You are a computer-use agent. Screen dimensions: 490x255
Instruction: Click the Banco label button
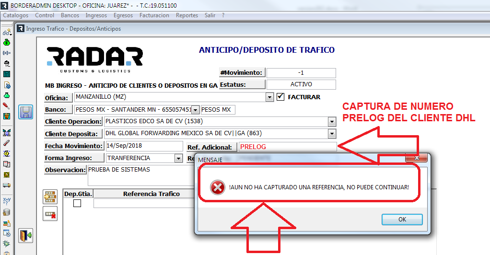pos(58,110)
